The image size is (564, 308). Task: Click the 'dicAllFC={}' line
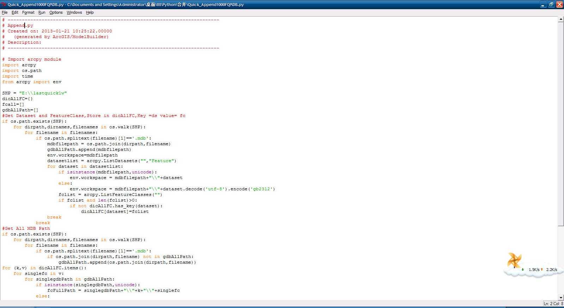point(18,99)
